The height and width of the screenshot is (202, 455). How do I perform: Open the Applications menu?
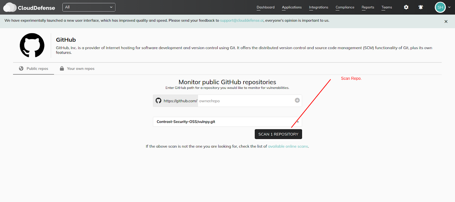tap(292, 7)
